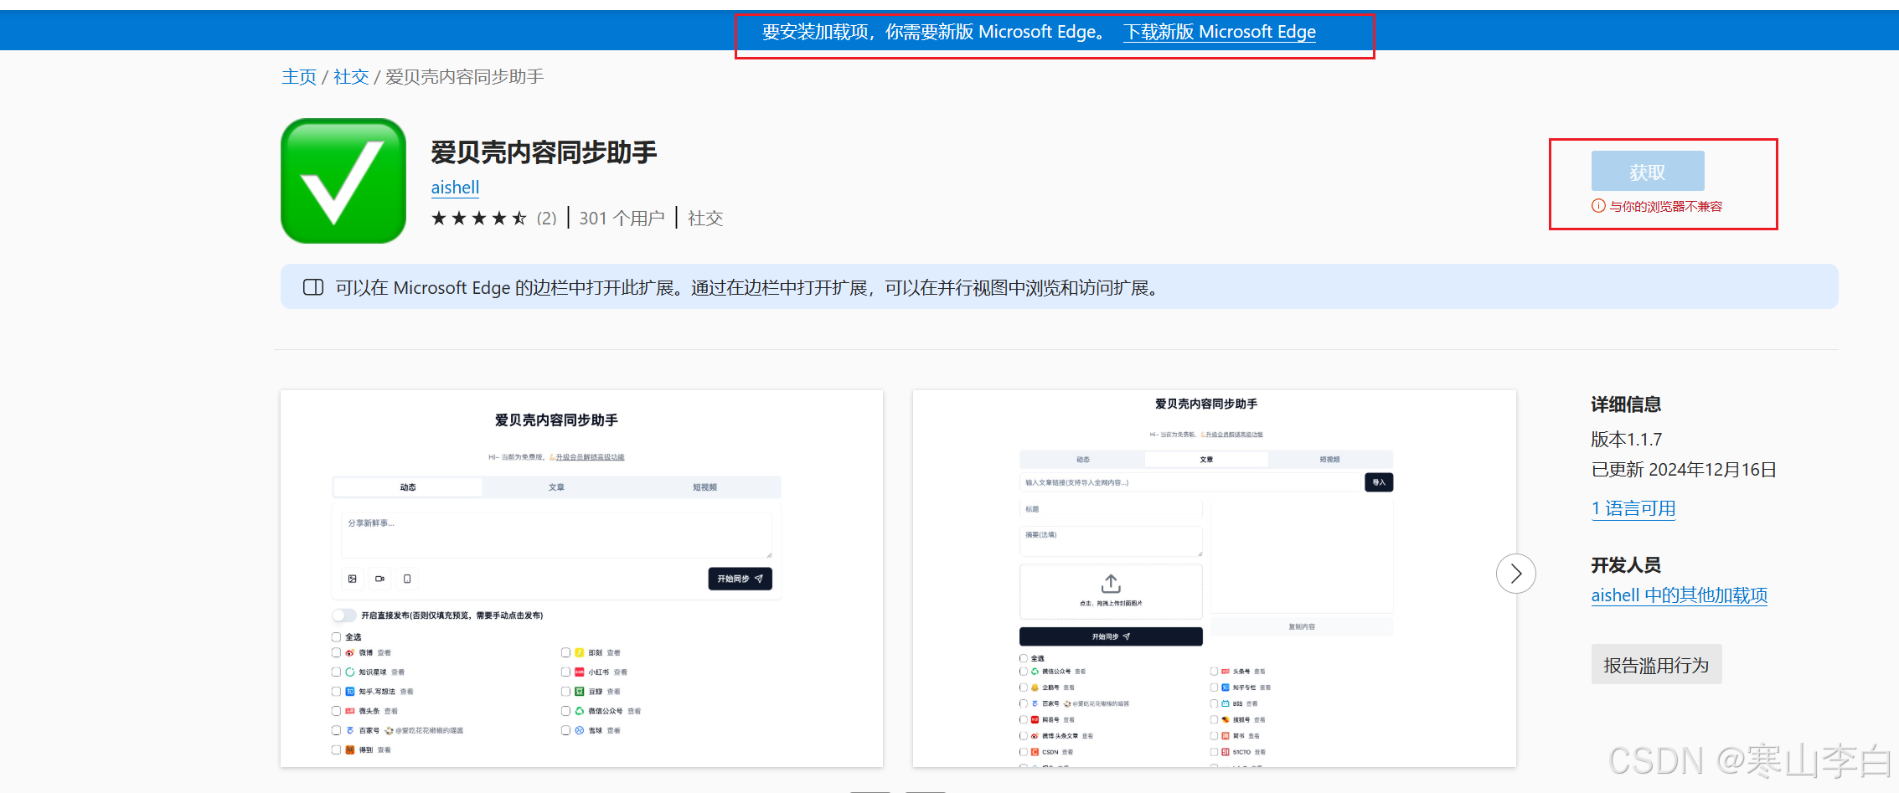Viewport: 1899px width, 793px height.
Task: Click the 51CTO platform icon
Action: [1226, 752]
